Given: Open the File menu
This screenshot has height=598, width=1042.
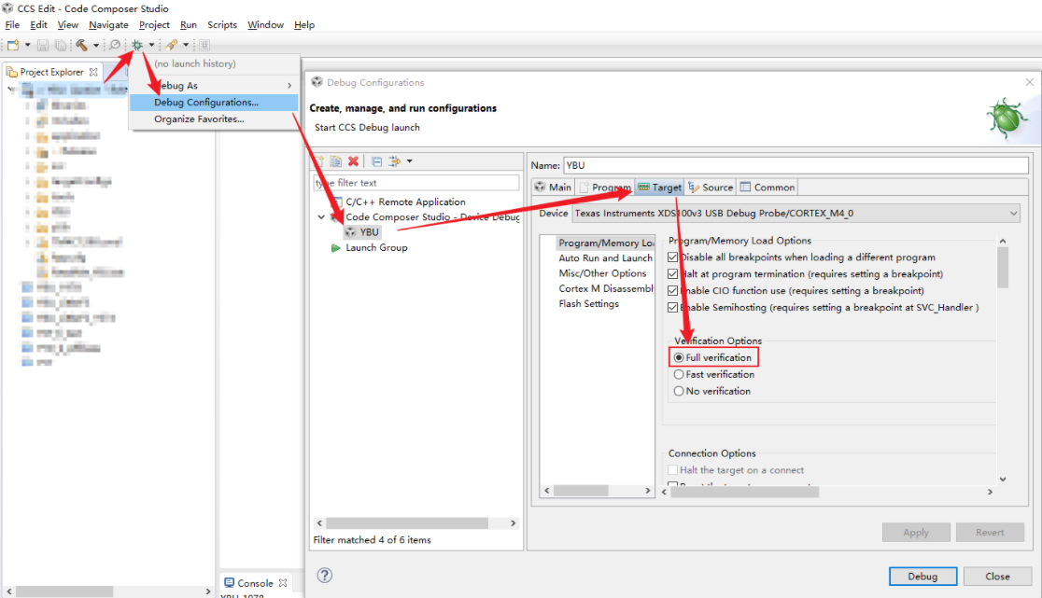Looking at the screenshot, I should (13, 24).
